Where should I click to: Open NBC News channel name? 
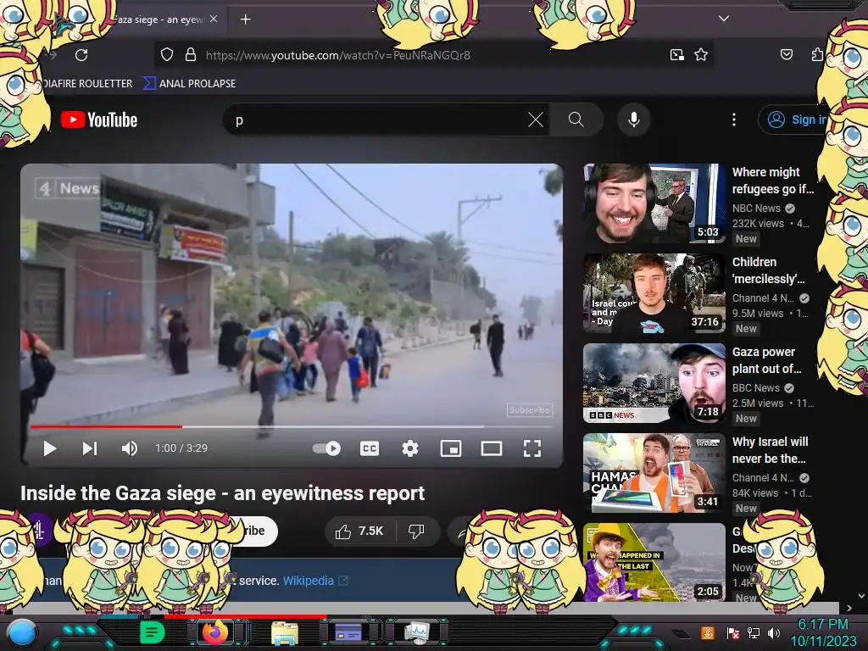tap(756, 209)
